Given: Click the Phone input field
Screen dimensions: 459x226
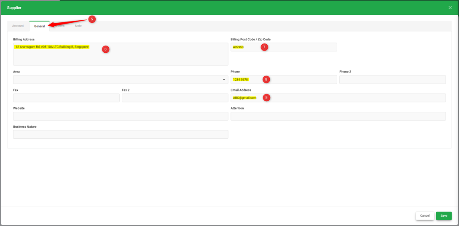Looking at the screenshot, I should pos(284,80).
